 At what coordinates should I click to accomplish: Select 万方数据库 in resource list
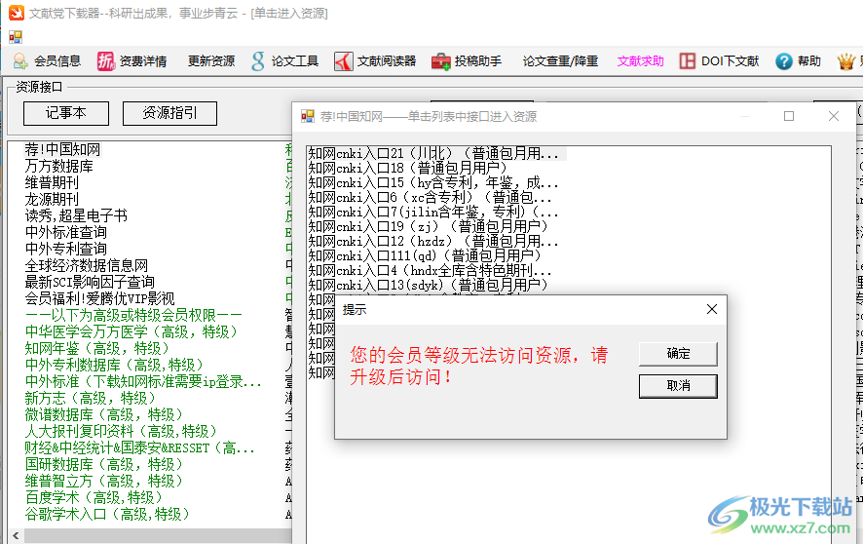58,167
